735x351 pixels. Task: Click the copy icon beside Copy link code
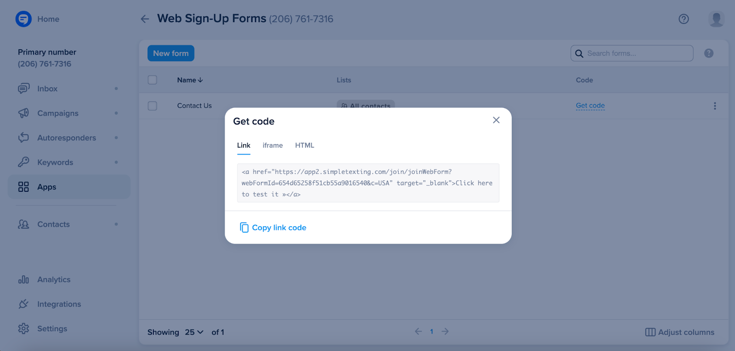244,228
